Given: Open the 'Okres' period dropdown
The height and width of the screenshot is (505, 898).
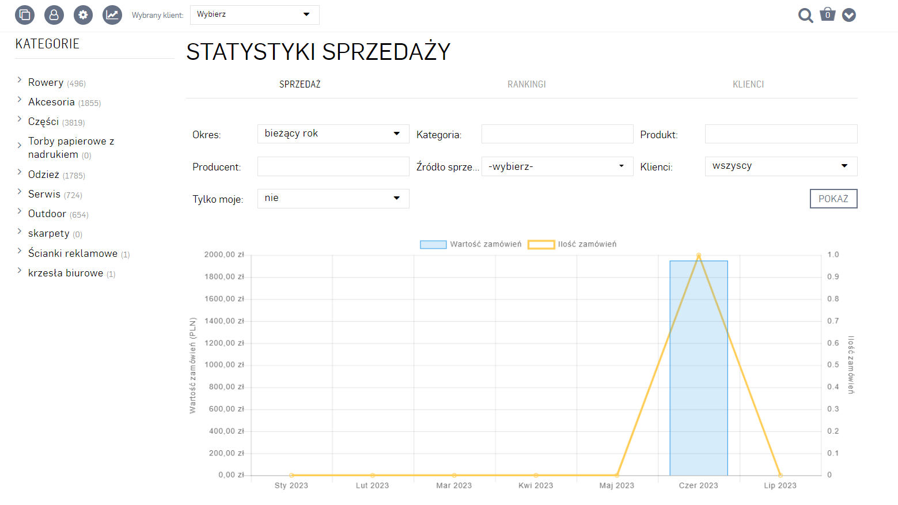Looking at the screenshot, I should (x=333, y=133).
